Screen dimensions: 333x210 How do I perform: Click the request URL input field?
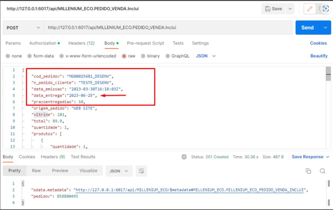tap(166, 28)
